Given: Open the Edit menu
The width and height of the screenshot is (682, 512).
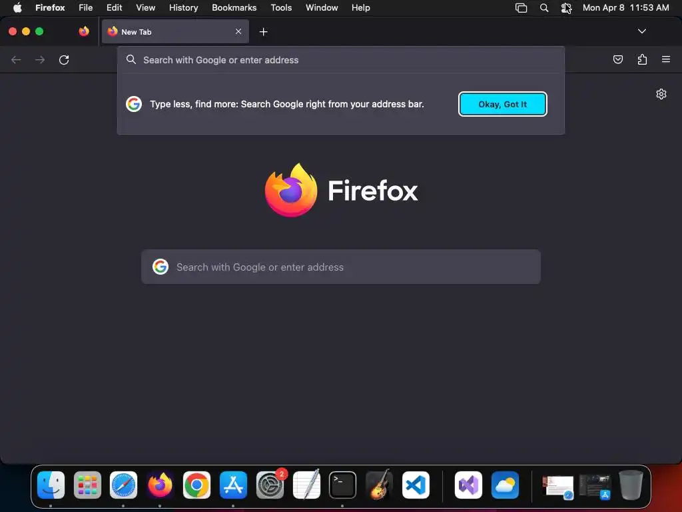Looking at the screenshot, I should click(115, 8).
